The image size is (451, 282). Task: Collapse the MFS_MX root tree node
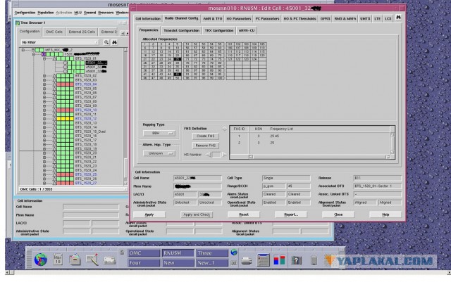point(23,50)
